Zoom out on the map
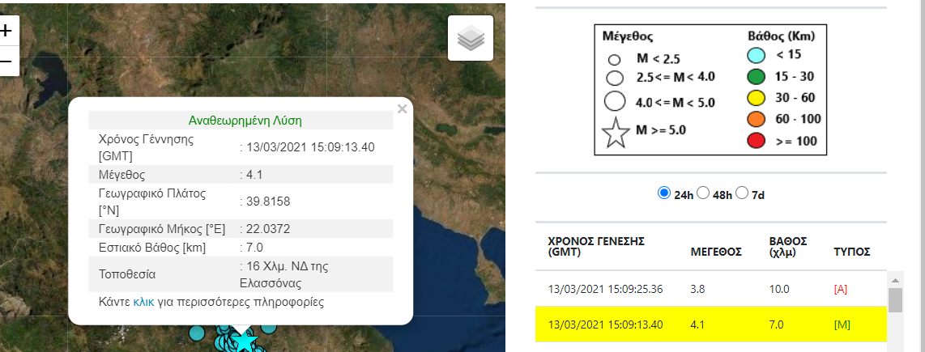This screenshot has width=925, height=352. point(6,61)
